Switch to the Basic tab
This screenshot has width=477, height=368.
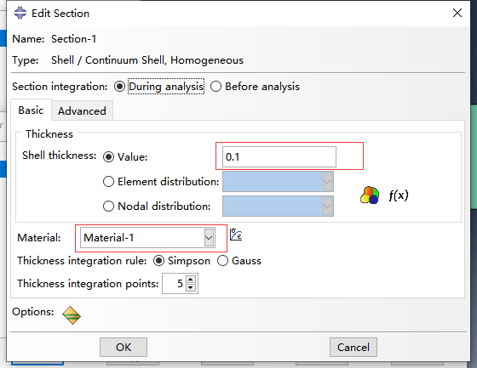(x=31, y=110)
